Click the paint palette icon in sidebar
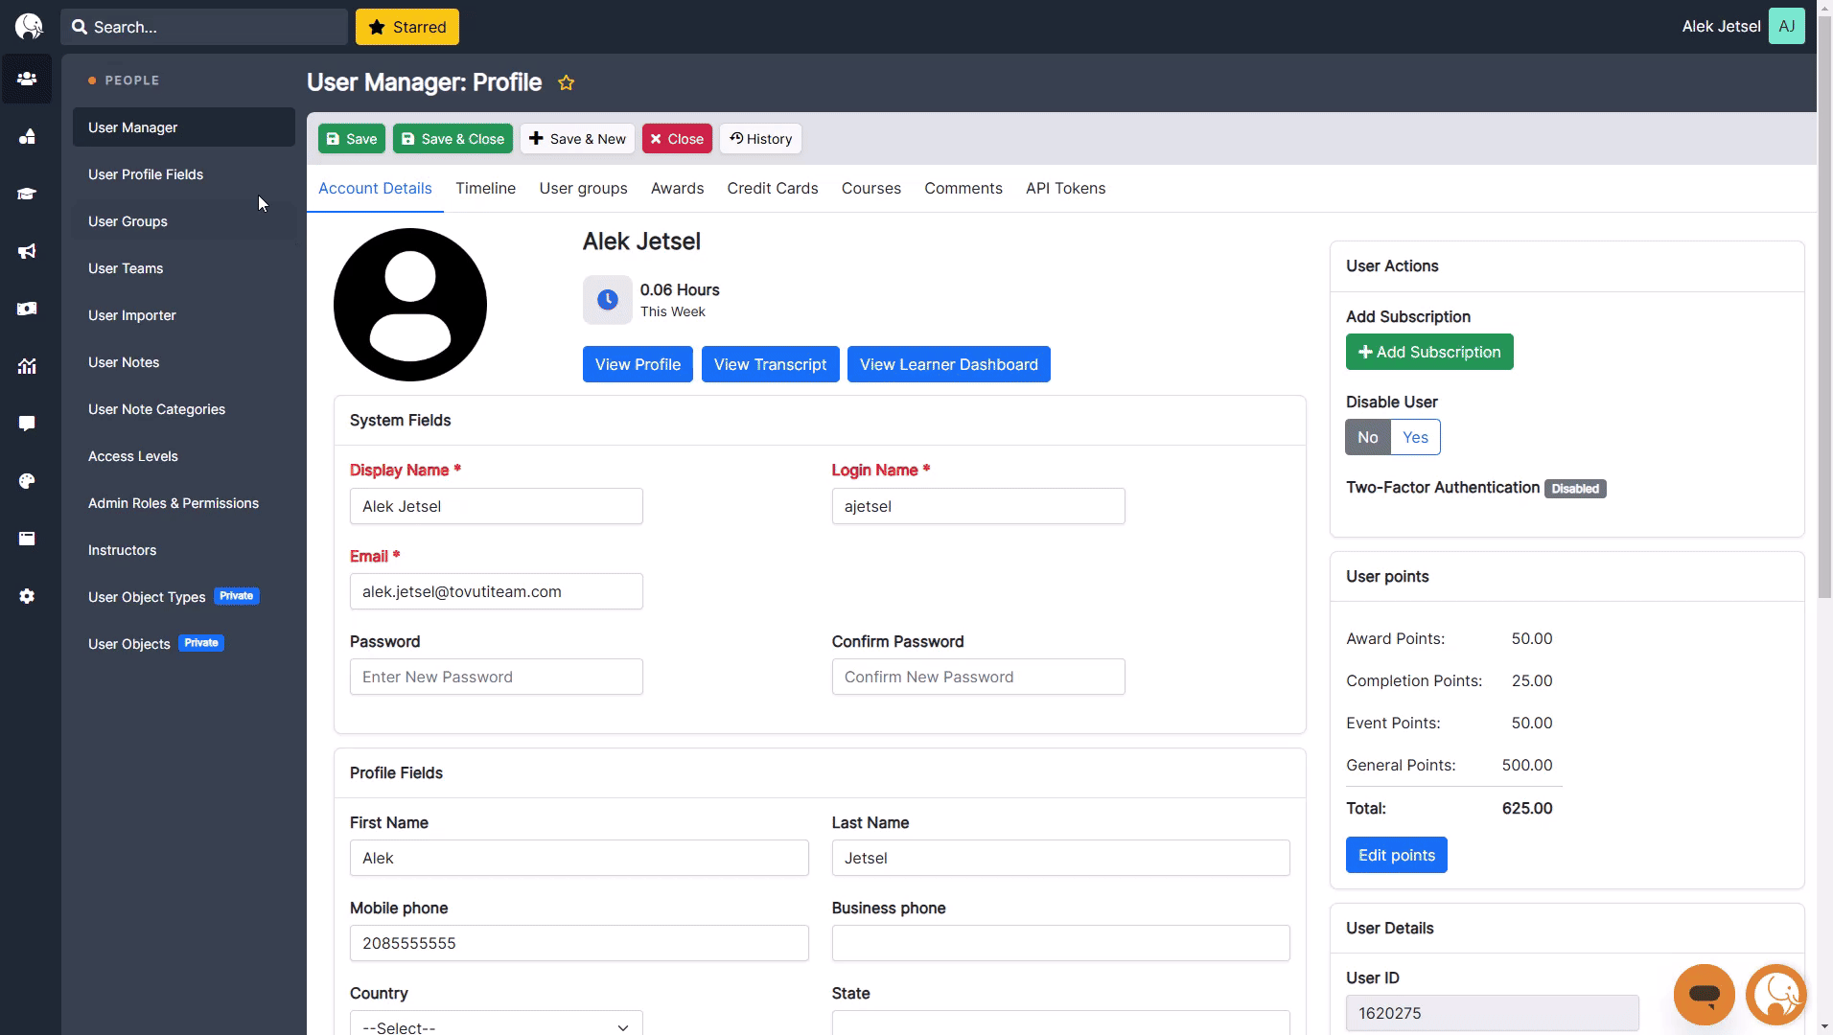 (x=27, y=481)
